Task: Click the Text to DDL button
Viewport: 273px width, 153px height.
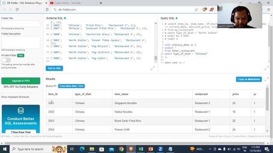Action: [54, 68]
